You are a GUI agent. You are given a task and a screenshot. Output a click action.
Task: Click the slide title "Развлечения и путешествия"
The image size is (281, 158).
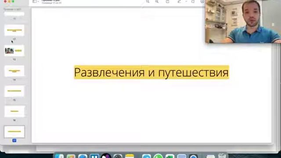(151, 72)
